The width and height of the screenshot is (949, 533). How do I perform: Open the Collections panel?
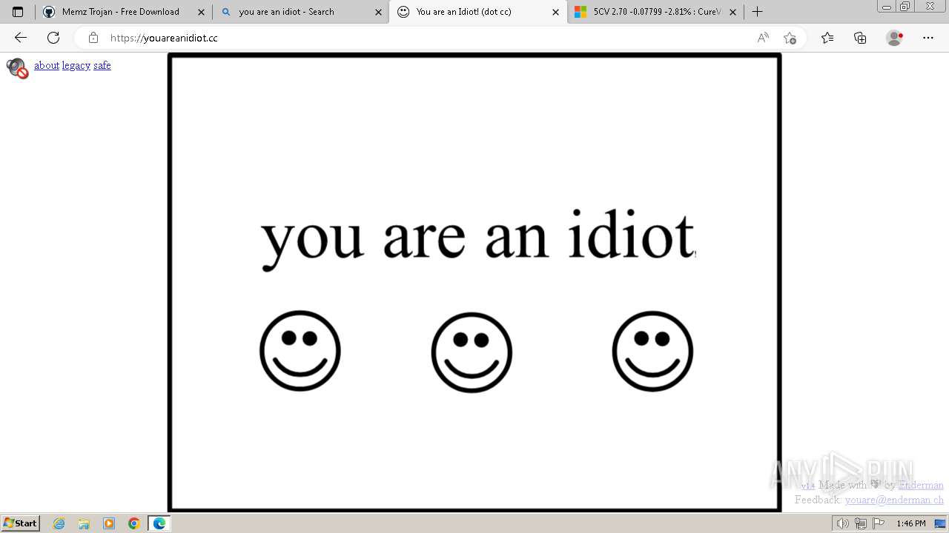tap(860, 38)
